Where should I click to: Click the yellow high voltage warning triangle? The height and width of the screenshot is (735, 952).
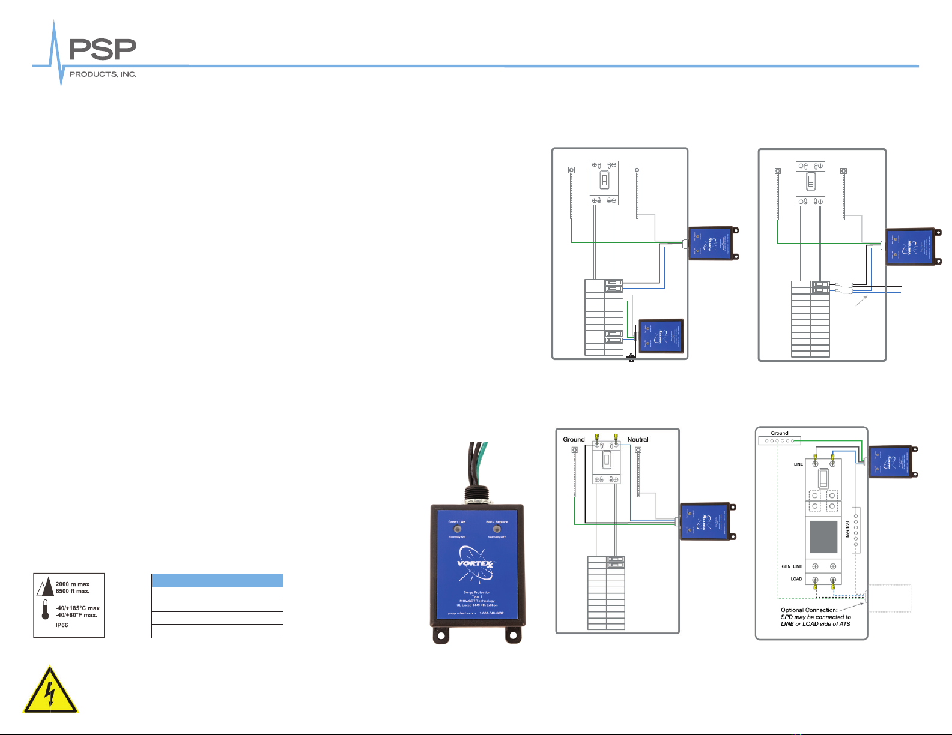(50, 691)
